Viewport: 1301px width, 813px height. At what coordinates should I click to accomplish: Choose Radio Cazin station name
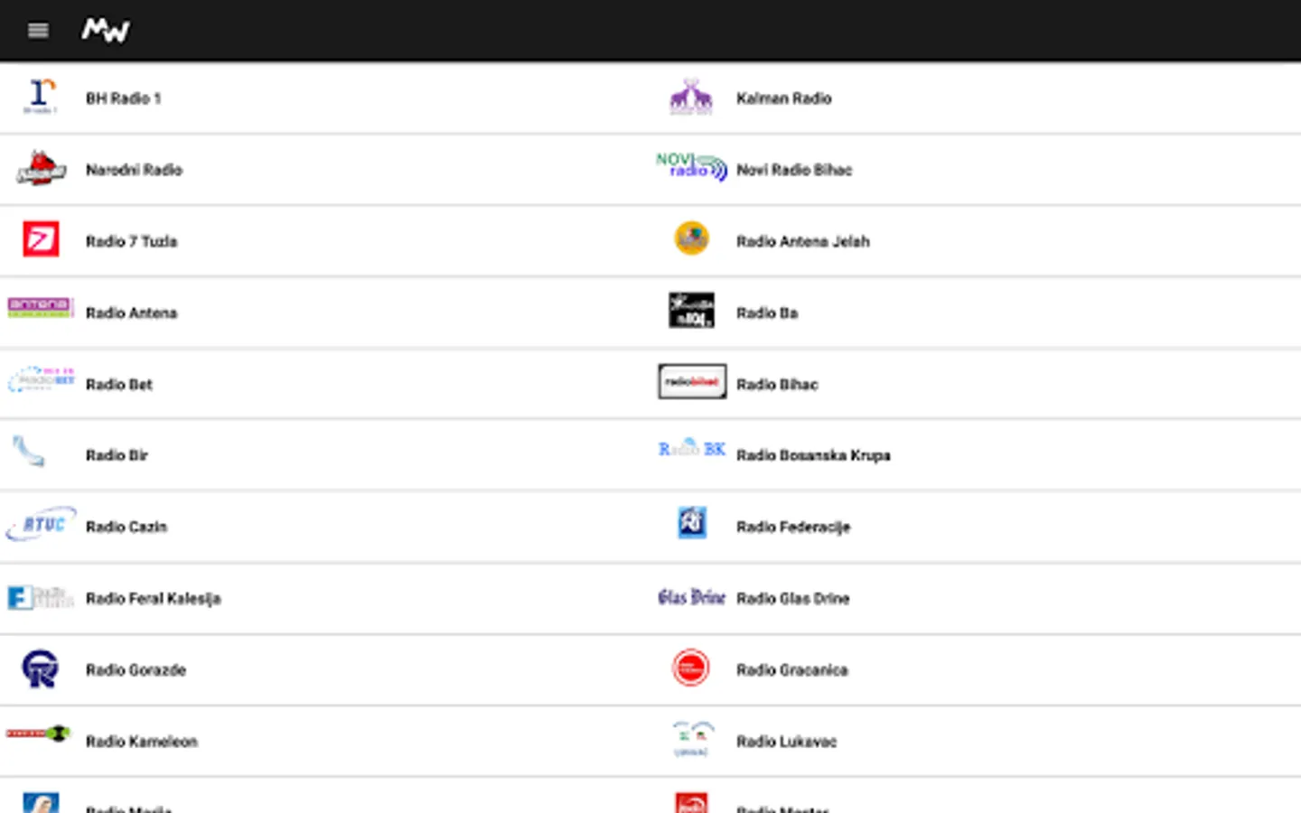(x=126, y=527)
